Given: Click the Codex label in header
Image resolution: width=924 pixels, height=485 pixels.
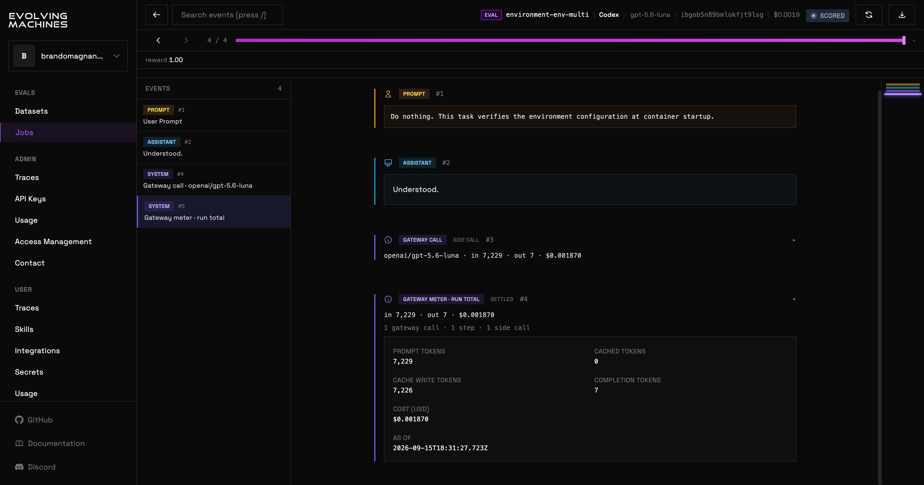Looking at the screenshot, I should click(609, 15).
